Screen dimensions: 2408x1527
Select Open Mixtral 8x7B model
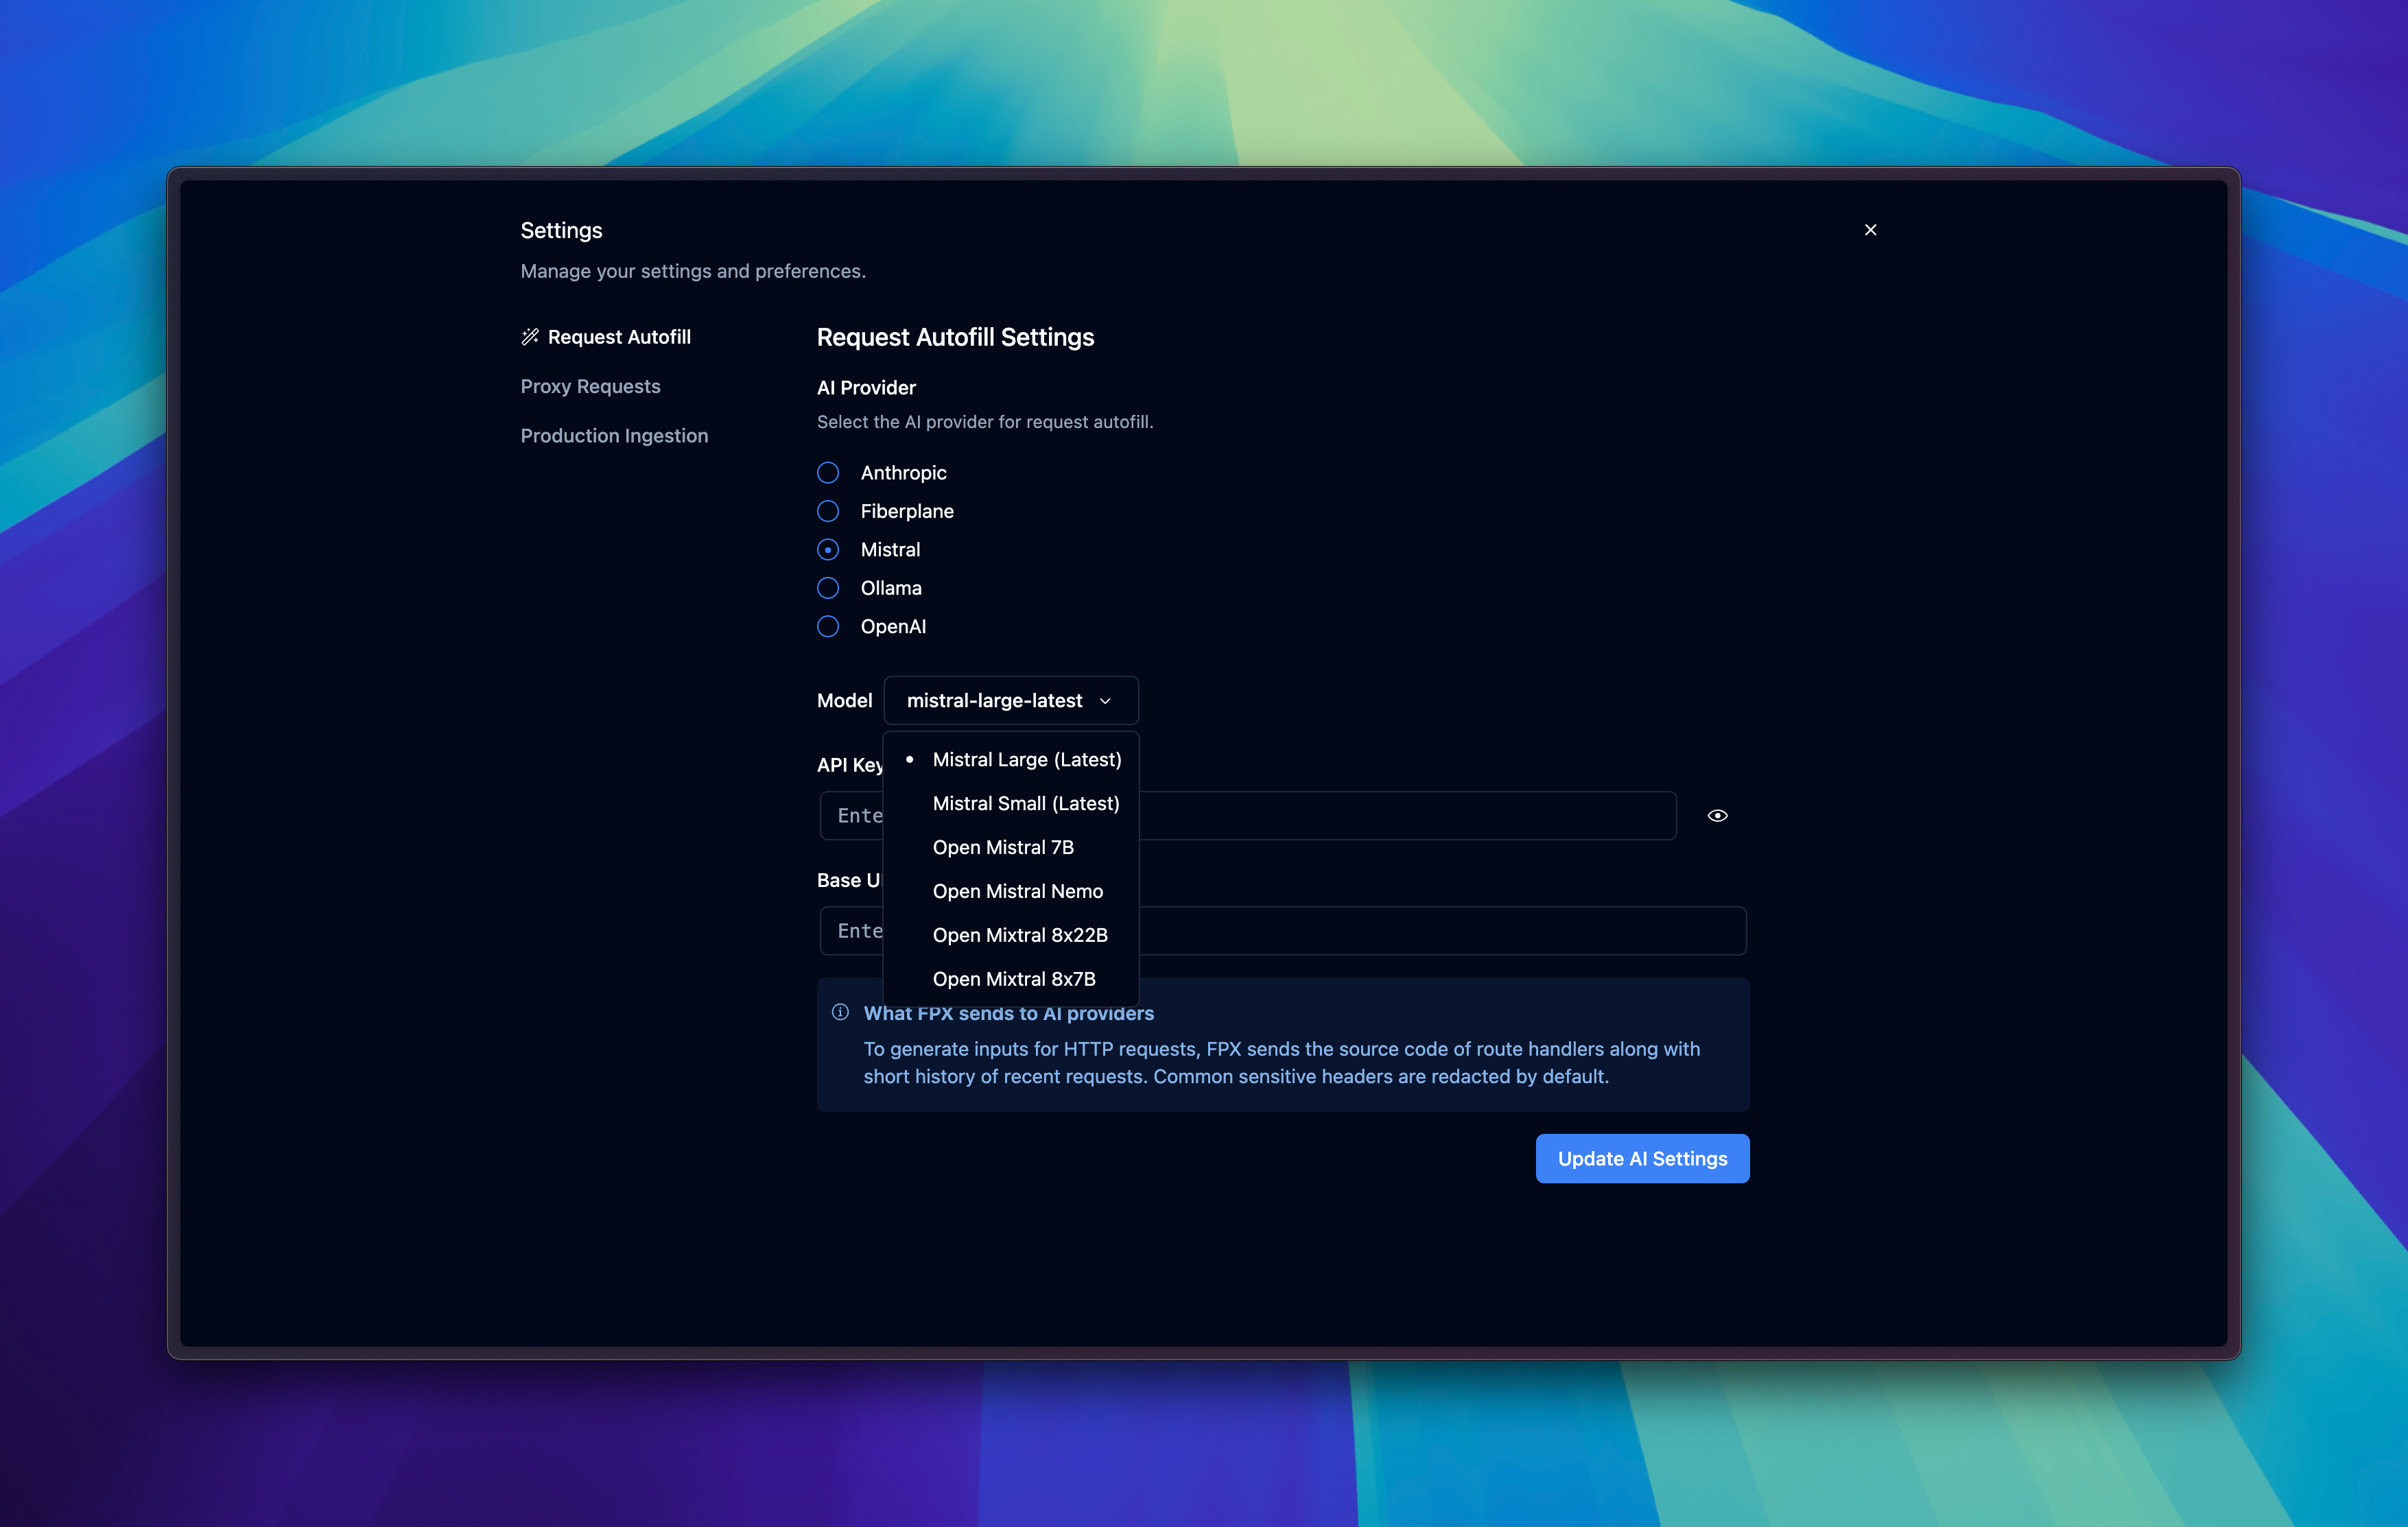click(1014, 979)
